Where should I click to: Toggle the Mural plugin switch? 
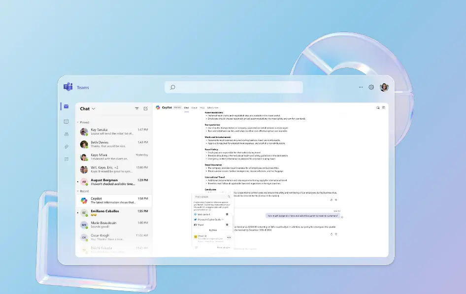[227, 225]
